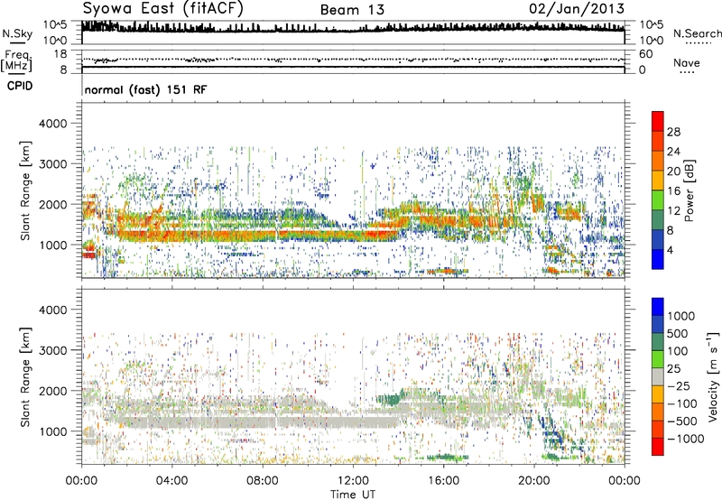Click the '18' frequency tick label
Screen dimensions: 722x500
tap(60, 54)
